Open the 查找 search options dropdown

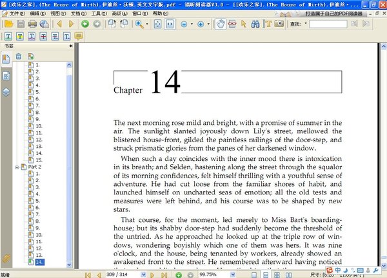(x=306, y=24)
